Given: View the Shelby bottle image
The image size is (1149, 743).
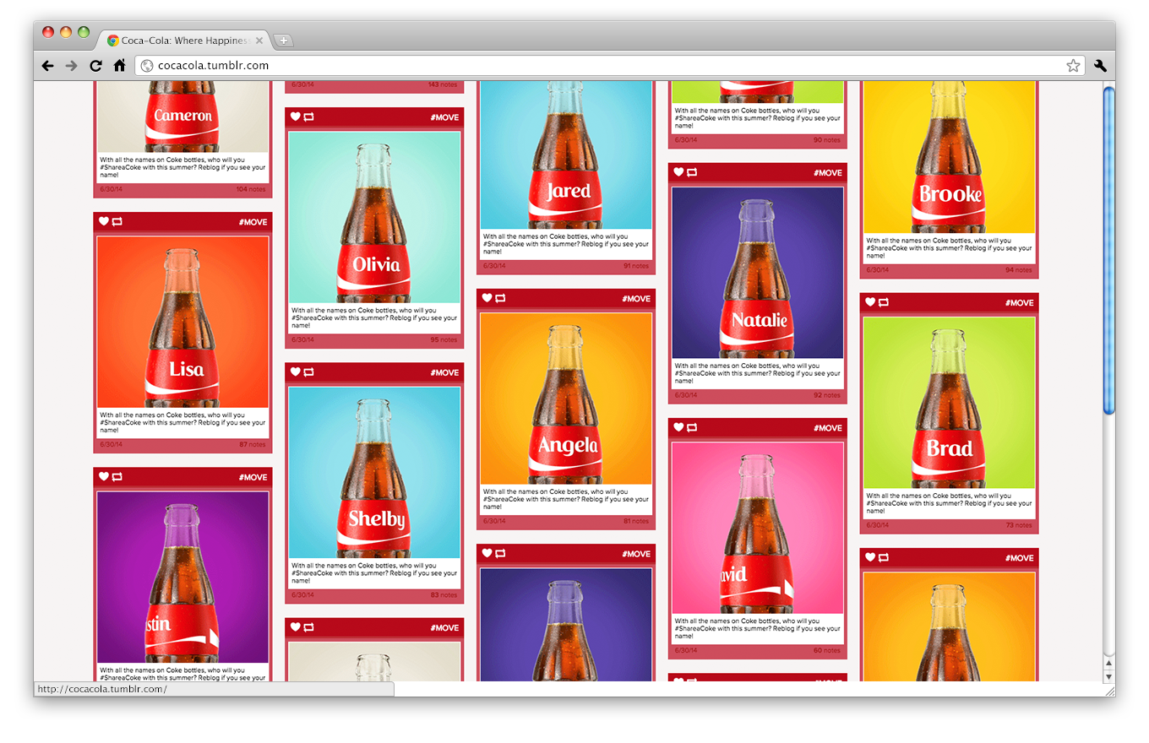Looking at the screenshot, I should tap(374, 473).
